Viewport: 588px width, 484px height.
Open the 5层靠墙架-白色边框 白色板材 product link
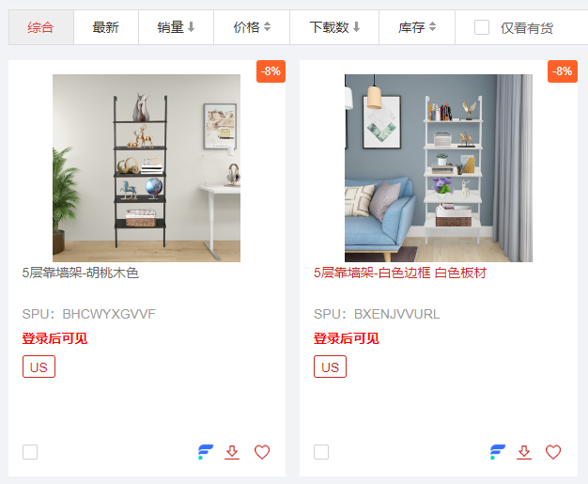400,273
